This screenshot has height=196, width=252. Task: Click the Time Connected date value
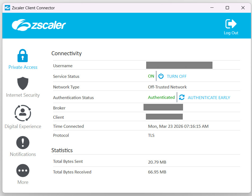pyautogui.click(x=178, y=126)
